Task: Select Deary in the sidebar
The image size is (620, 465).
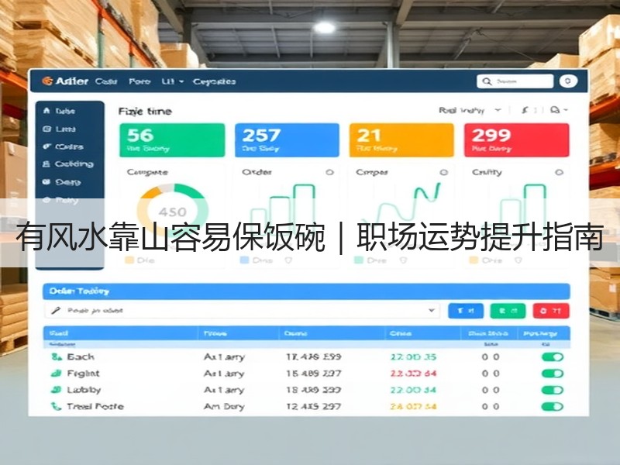Action: (67, 182)
